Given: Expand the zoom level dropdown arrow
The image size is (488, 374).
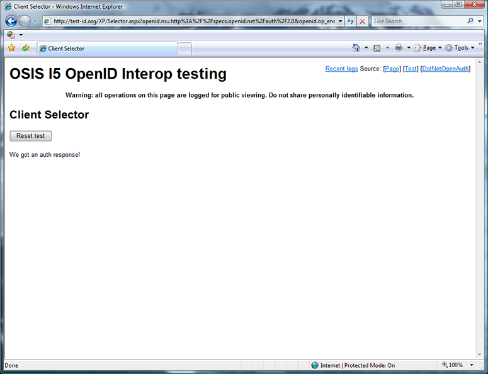Looking at the screenshot, I should coord(472,365).
